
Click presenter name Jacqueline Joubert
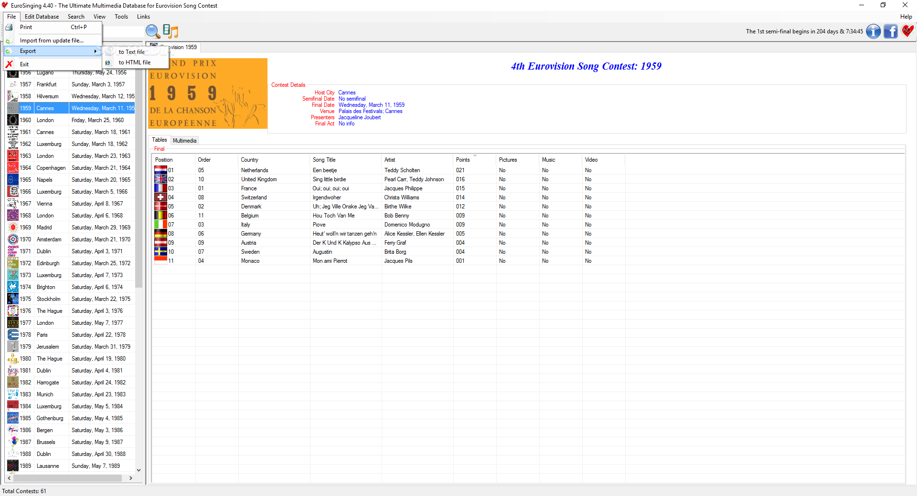point(360,117)
